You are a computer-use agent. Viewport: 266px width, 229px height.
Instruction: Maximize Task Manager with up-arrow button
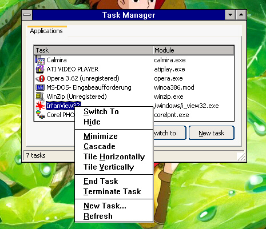click(241, 15)
